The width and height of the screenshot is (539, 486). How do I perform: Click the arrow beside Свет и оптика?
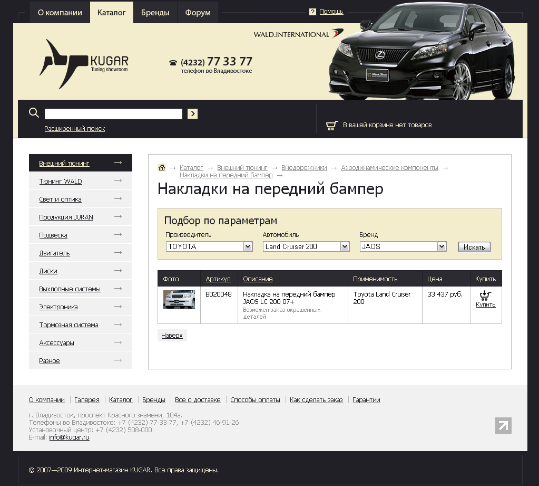pyautogui.click(x=118, y=198)
